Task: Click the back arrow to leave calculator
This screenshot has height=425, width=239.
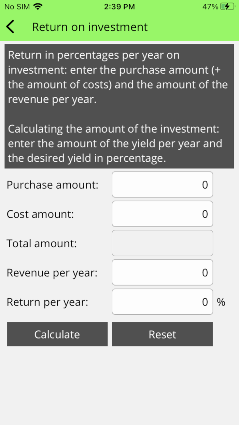Action: (x=10, y=26)
